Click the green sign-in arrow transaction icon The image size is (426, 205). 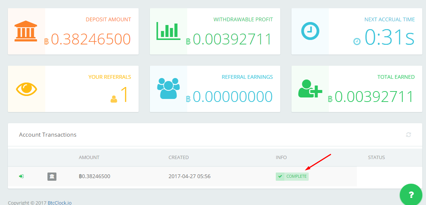pyautogui.click(x=21, y=177)
